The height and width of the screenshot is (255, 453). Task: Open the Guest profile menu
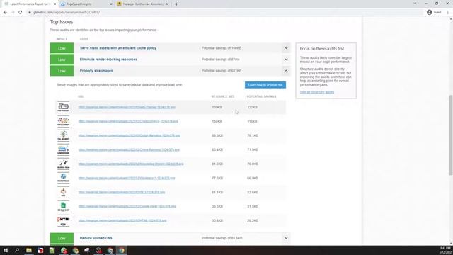434,13
